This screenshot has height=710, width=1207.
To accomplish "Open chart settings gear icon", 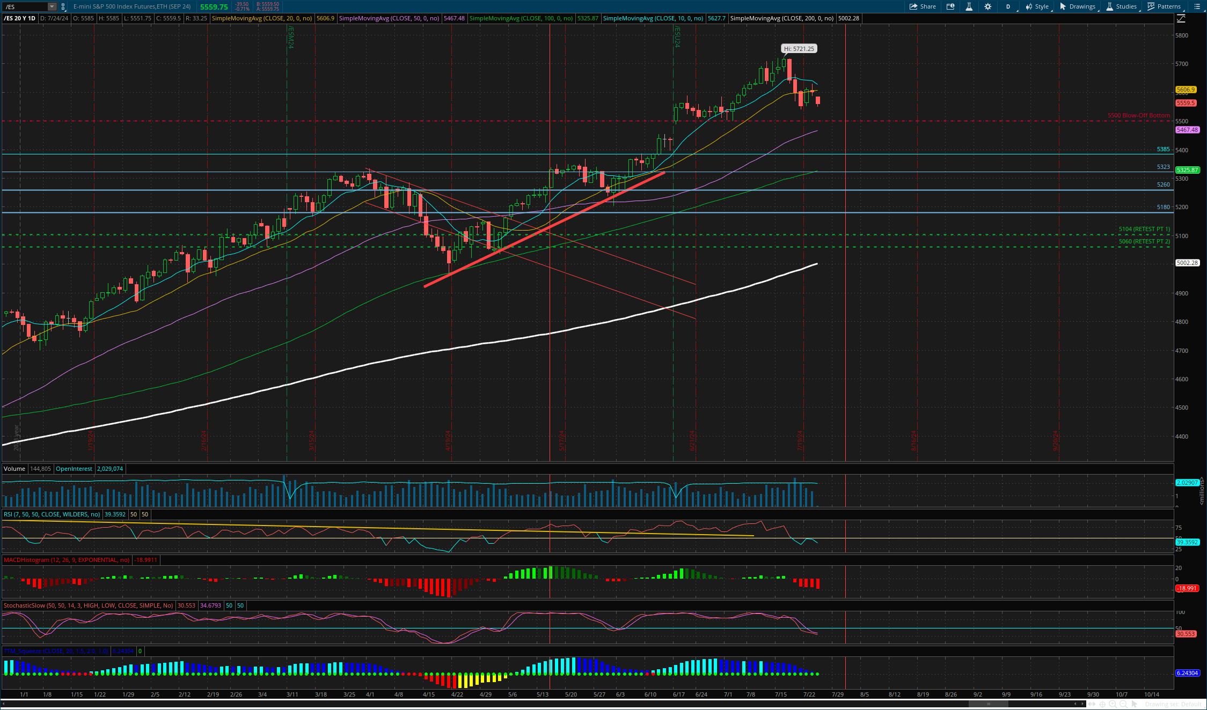I will click(x=987, y=6).
